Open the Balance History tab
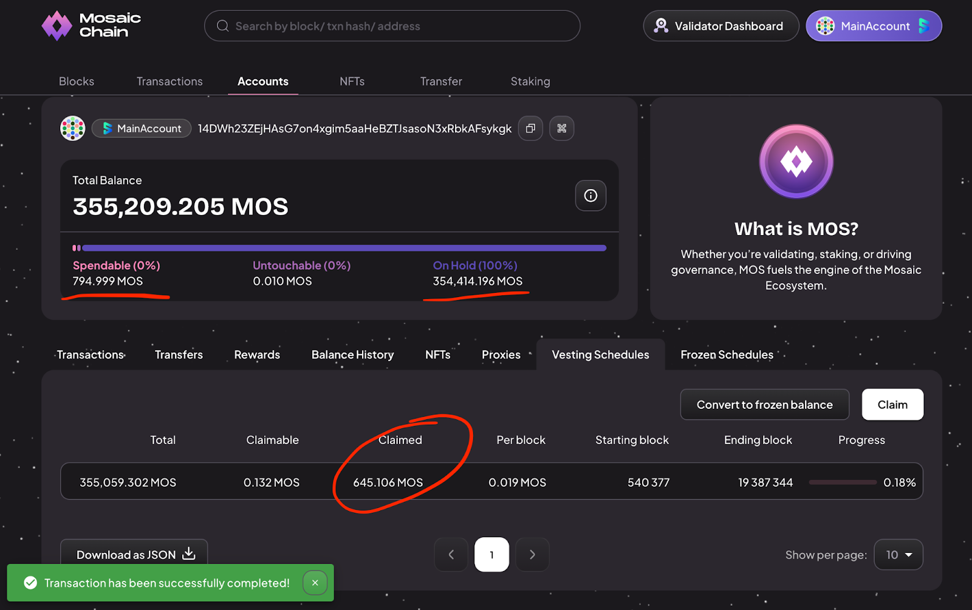This screenshot has width=972, height=610. coord(352,355)
